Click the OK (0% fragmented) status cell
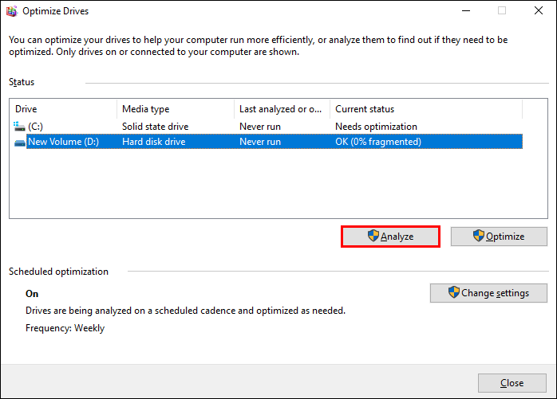 (377, 143)
